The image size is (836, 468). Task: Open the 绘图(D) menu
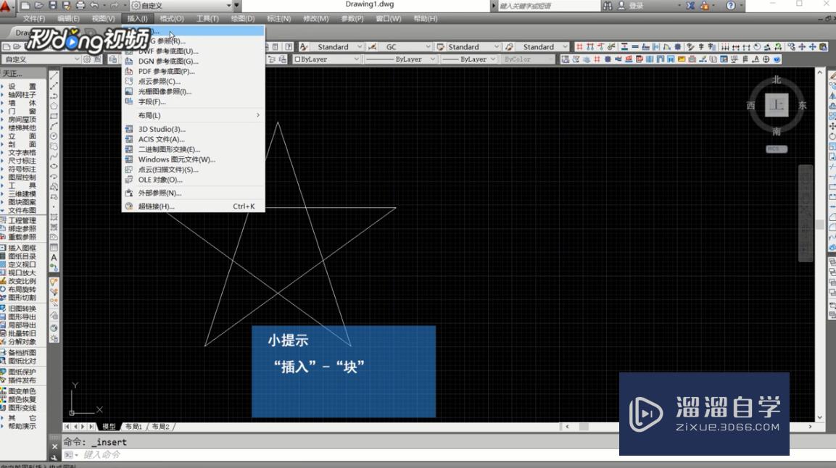tap(243, 19)
